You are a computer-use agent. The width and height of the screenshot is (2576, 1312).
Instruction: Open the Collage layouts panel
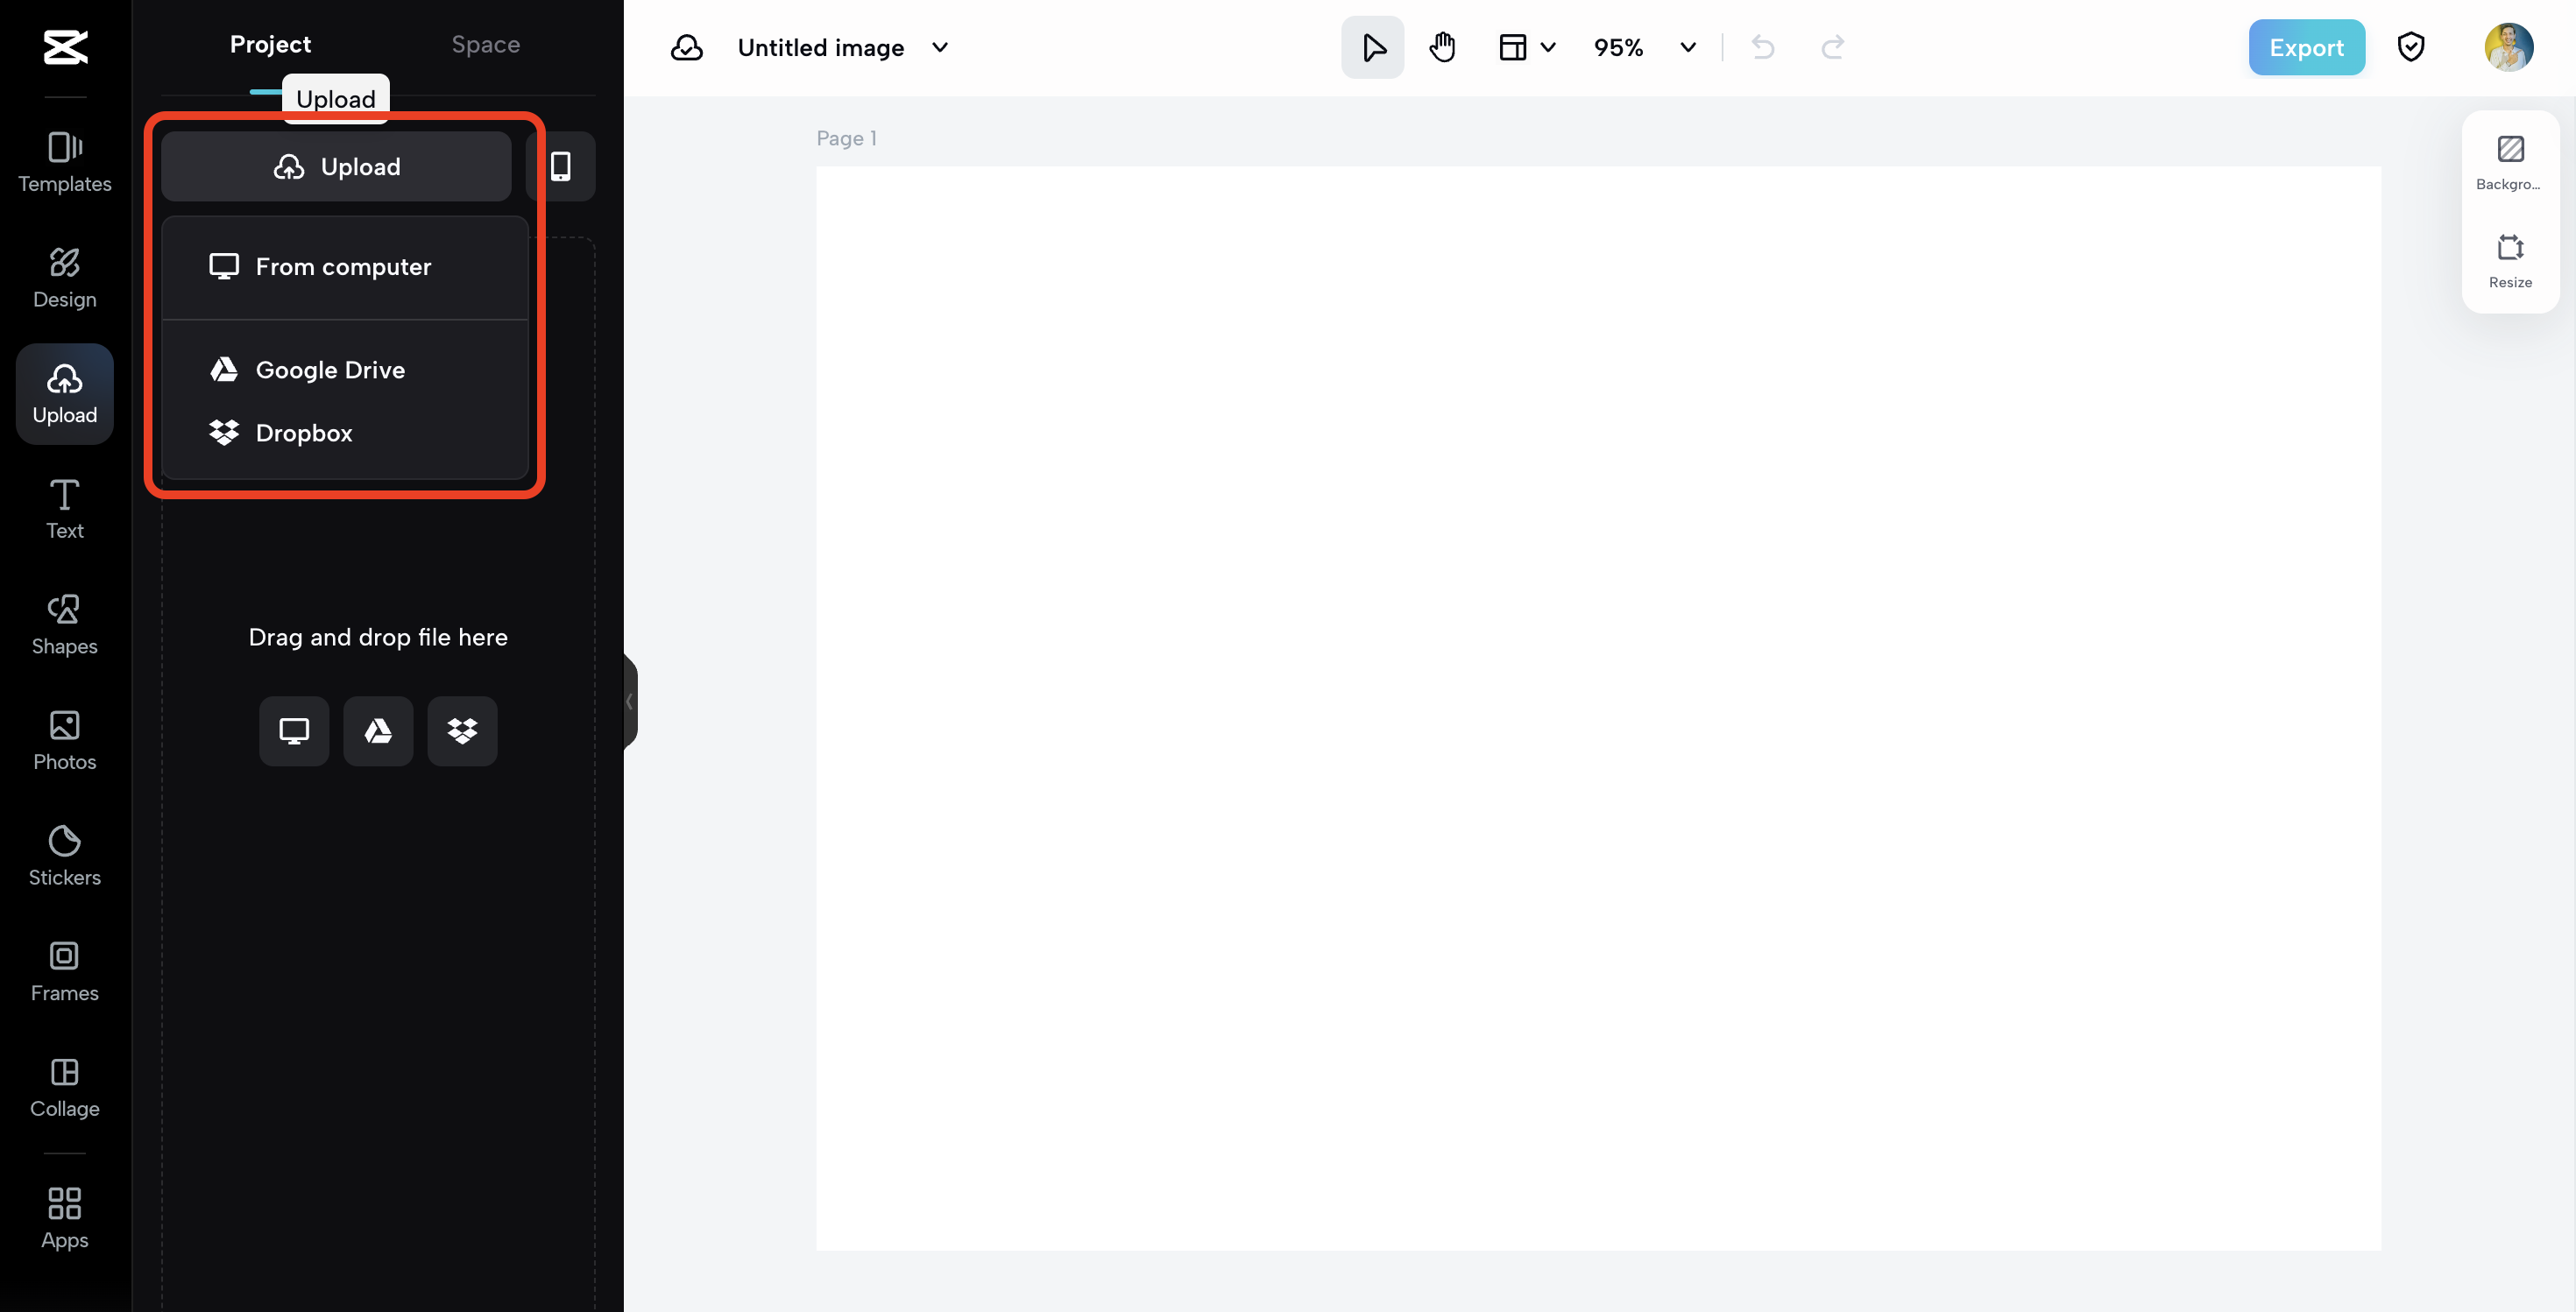65,1087
